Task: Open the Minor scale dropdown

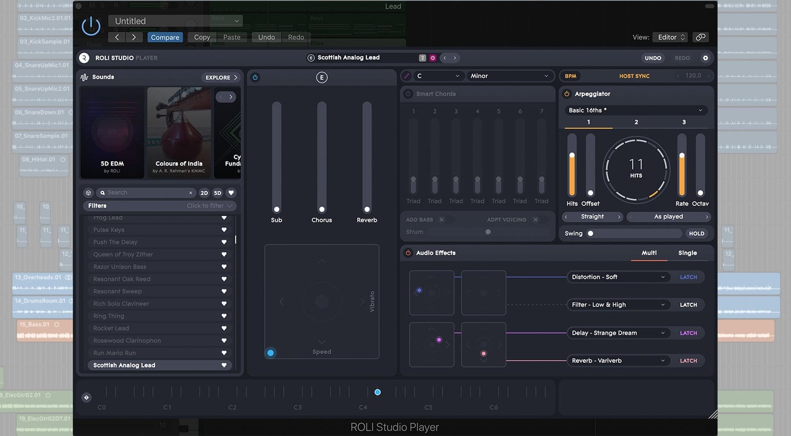Action: click(510, 76)
